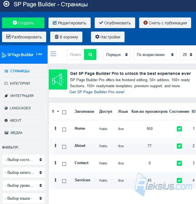Grab the drag handle of Home row
Image resolution: width=196 pixels, height=204 pixels.
55,129
